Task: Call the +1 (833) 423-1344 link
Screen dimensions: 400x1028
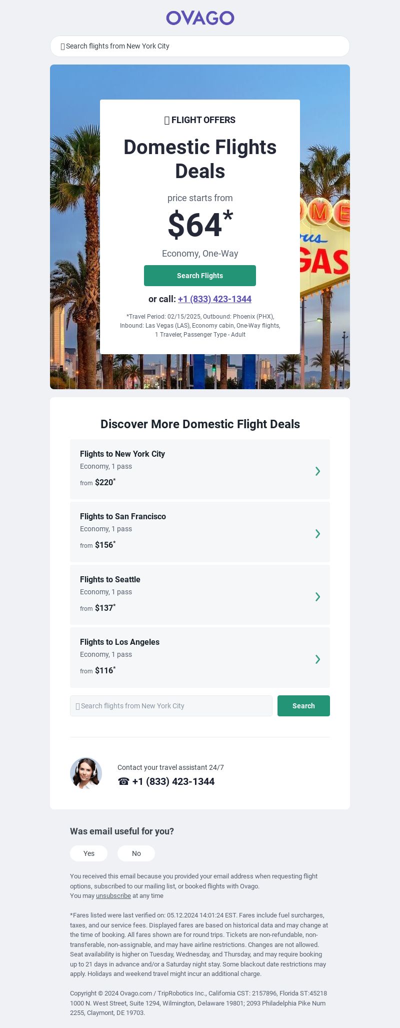Action: 214,299
